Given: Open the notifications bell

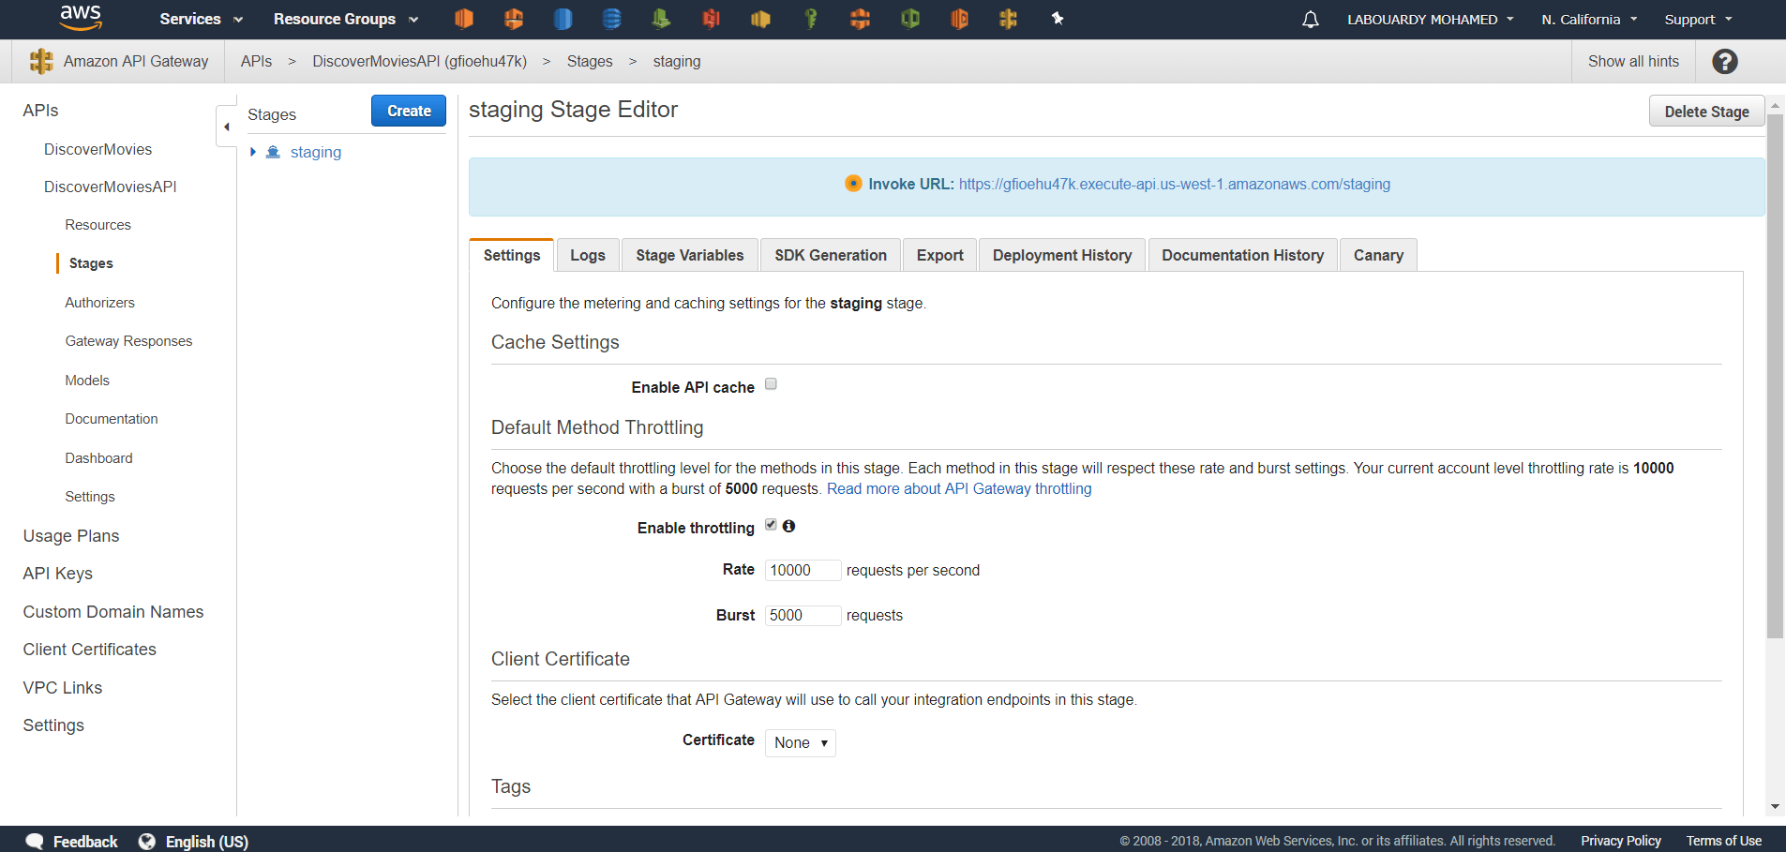Looking at the screenshot, I should coord(1311,20).
